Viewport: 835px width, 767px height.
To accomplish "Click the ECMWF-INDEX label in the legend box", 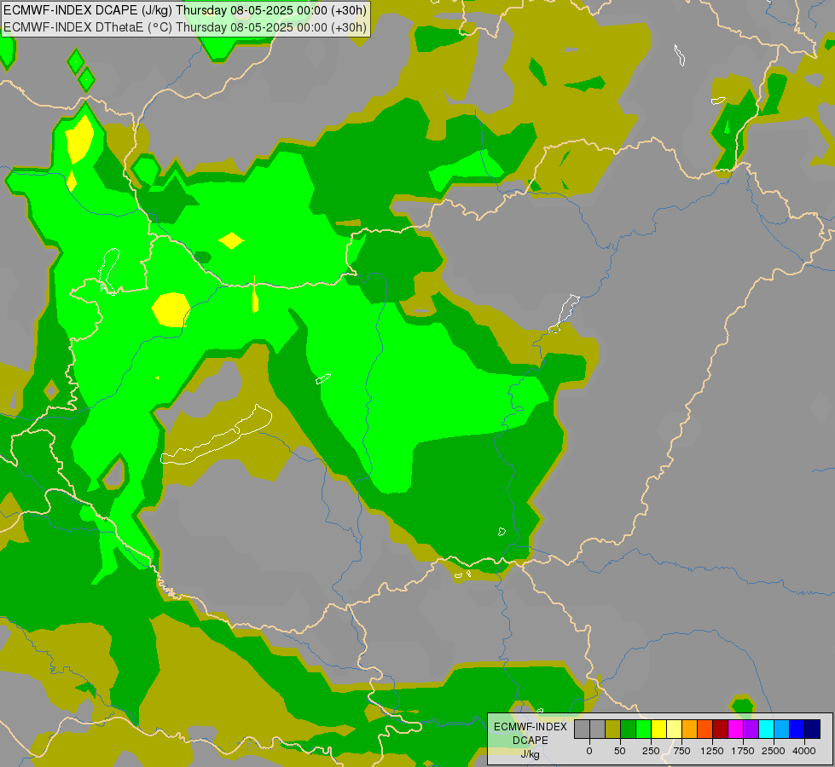I will pyautogui.click(x=531, y=727).
